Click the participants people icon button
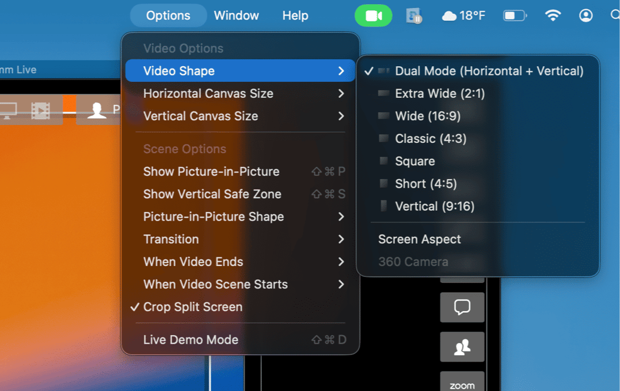Viewport: 620px width, 391px height. [462, 347]
